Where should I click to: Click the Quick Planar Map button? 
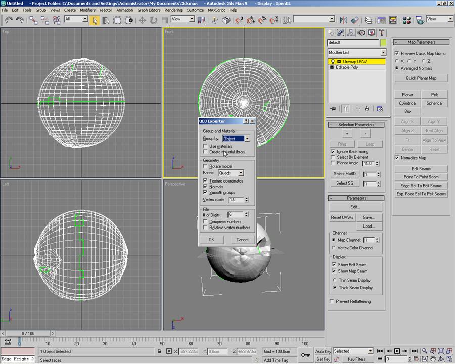point(421,78)
